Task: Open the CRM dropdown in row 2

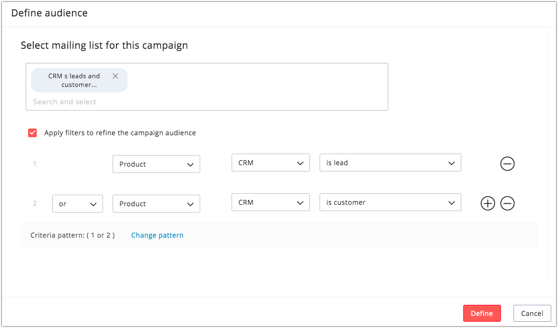Action: click(x=270, y=202)
